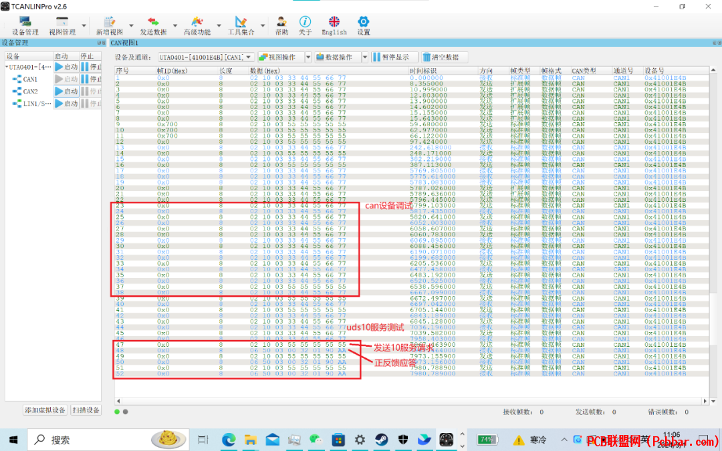Stop the UTA0401 device with 停止
The height and width of the screenshot is (451, 722).
coord(91,67)
